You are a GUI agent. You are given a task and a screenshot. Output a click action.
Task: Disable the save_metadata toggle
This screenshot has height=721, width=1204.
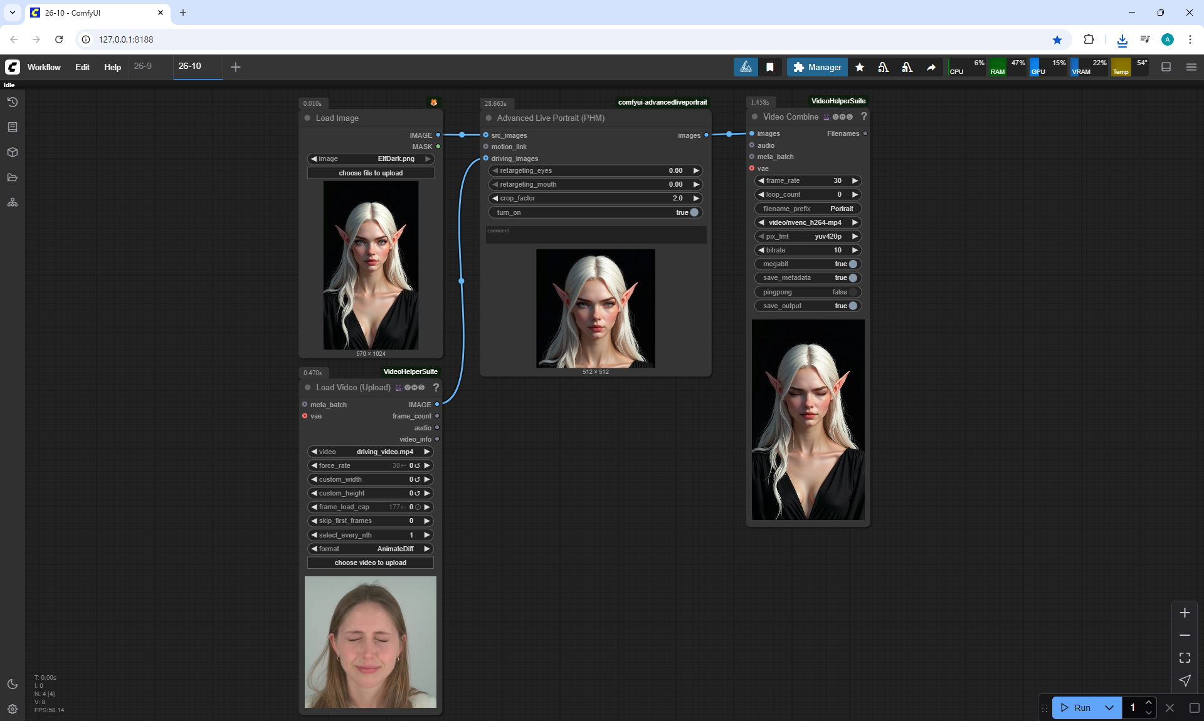pyautogui.click(x=852, y=278)
